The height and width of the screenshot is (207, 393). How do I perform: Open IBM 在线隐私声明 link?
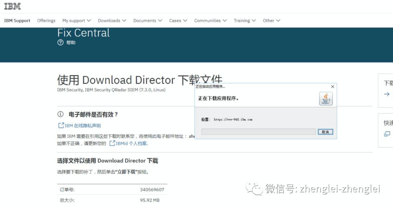coord(83,126)
